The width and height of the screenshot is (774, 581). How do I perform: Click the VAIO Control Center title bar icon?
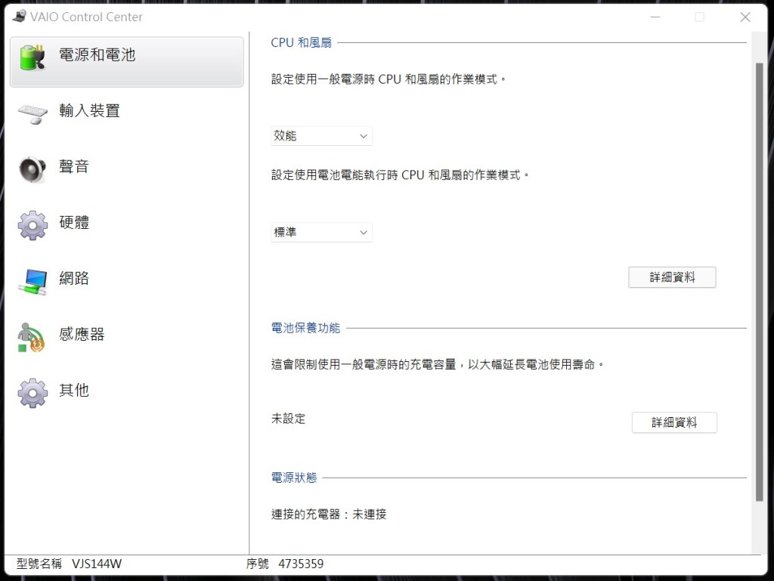coord(19,17)
